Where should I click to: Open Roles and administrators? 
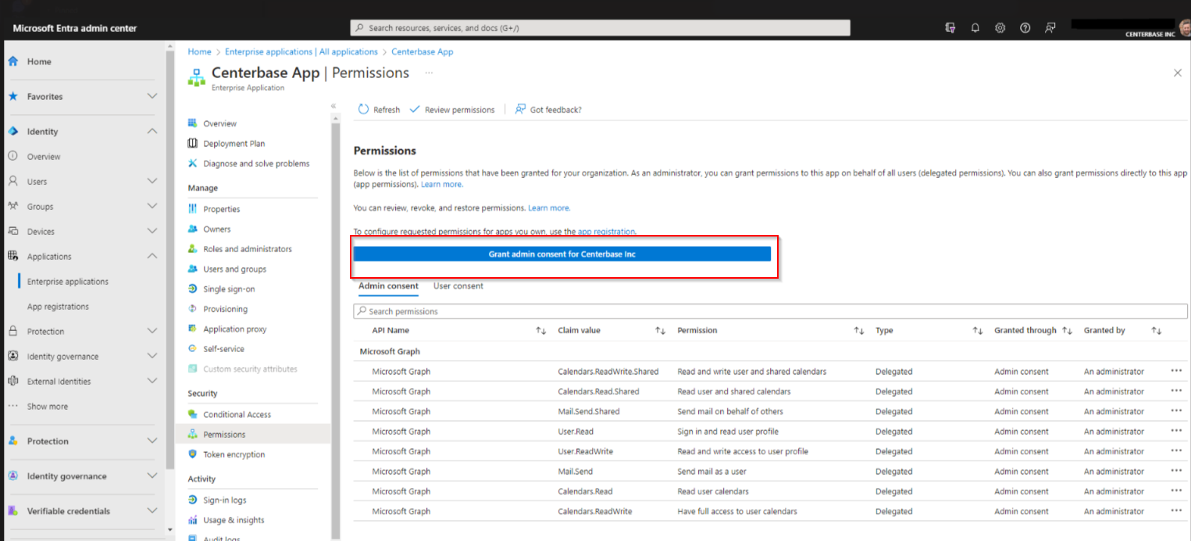tap(247, 249)
